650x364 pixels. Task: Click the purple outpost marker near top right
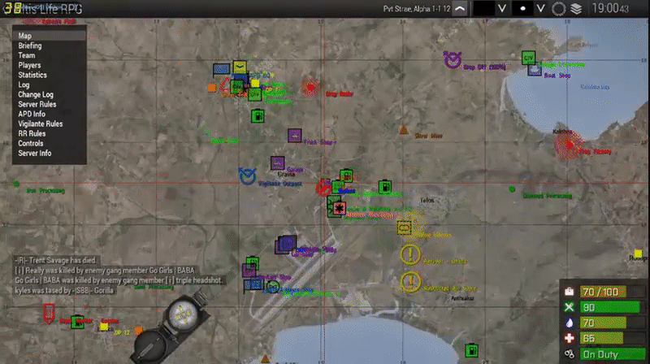pyautogui.click(x=453, y=59)
